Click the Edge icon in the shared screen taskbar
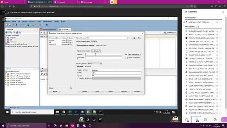The width and height of the screenshot is (227, 128). 76,112
